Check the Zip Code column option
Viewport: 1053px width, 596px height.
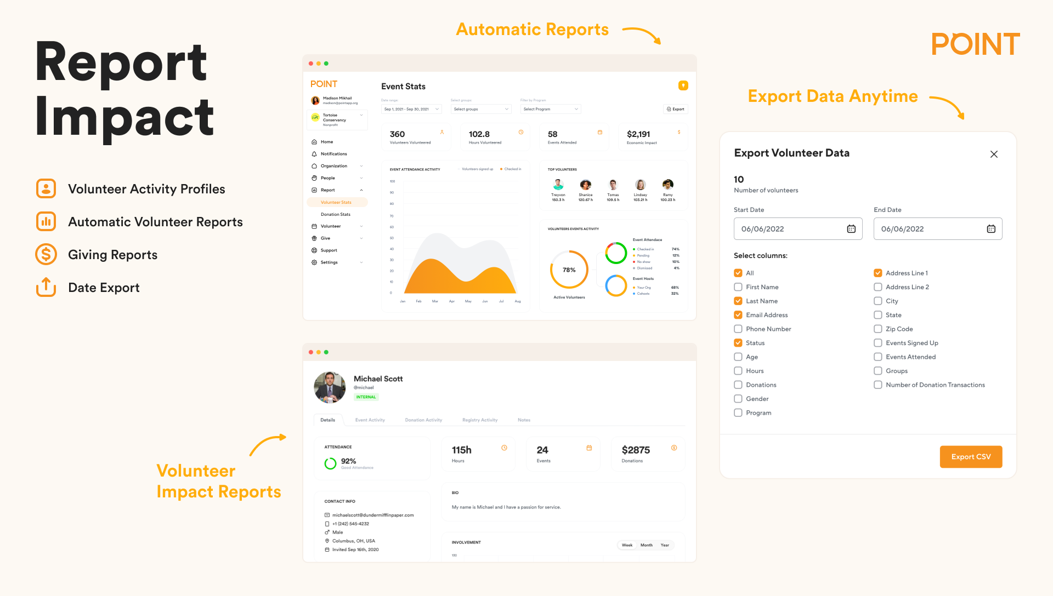coord(877,329)
